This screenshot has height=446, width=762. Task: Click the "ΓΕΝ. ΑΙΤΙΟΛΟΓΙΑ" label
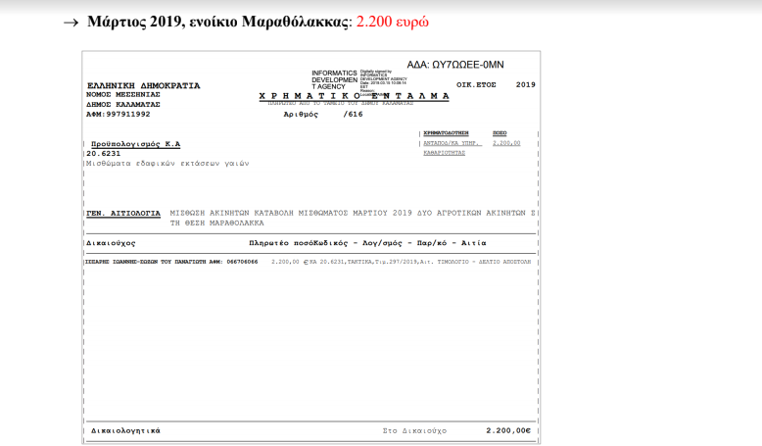point(123,214)
